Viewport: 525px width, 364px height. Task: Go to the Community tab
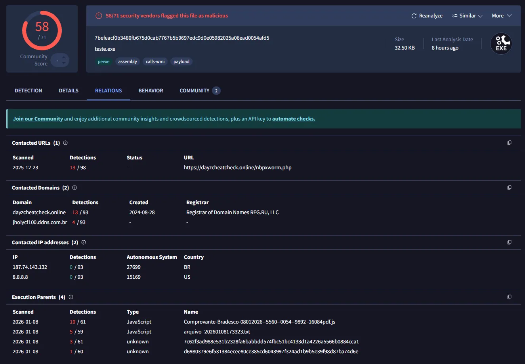(x=195, y=91)
